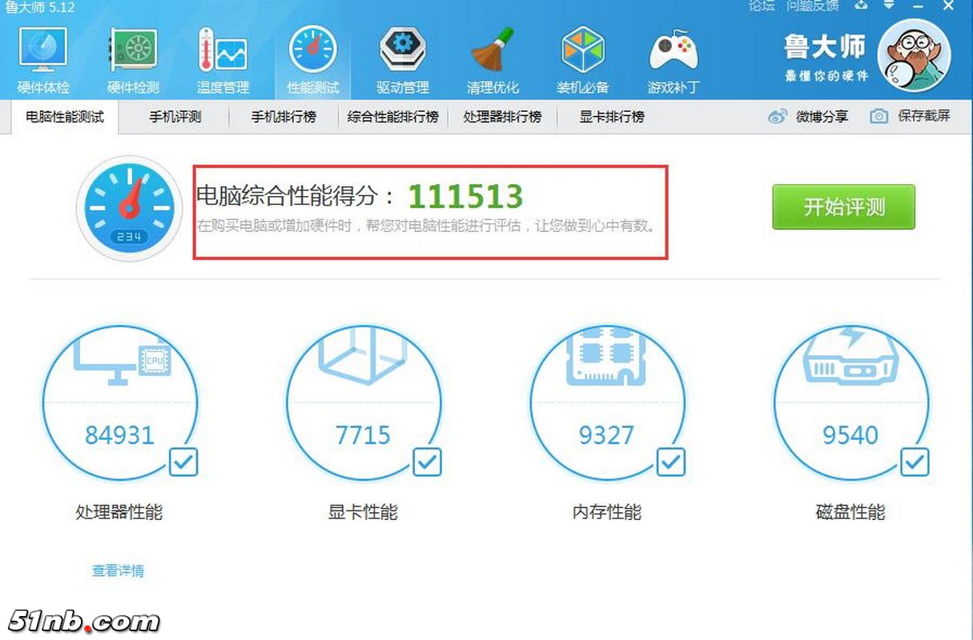Viewport: 973px width, 640px height.
Task: Click the 保存截屏 camera icon
Action: [879, 116]
